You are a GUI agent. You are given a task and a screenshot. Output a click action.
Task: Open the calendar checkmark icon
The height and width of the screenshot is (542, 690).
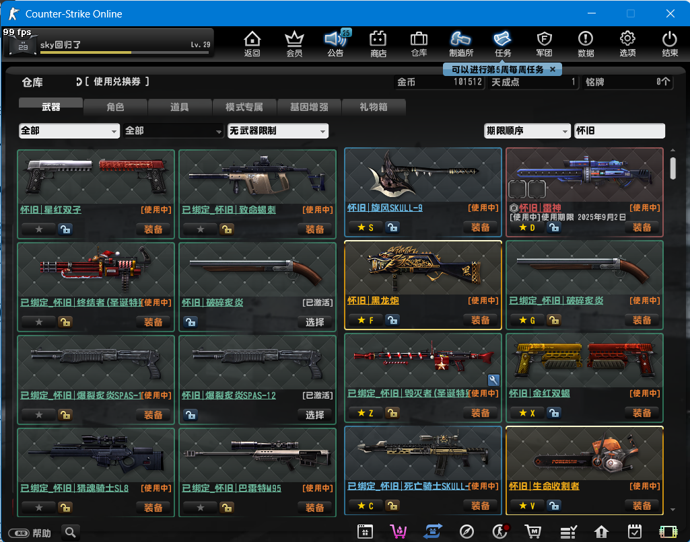635,531
